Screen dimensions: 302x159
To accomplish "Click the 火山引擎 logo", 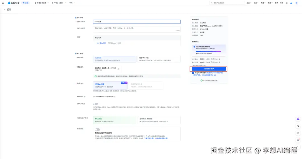I will click(13, 3).
